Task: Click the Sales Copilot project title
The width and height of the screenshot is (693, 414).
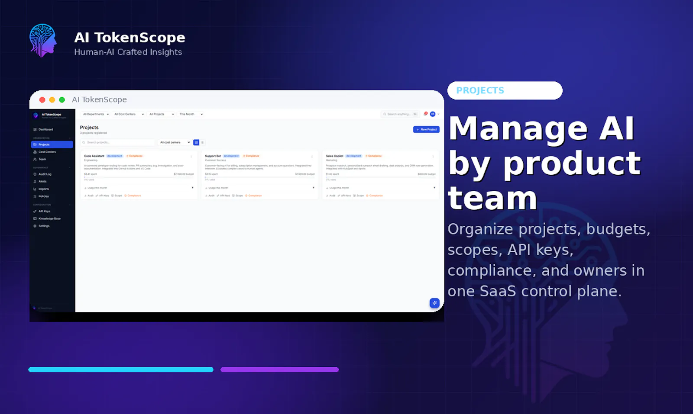Action: (x=334, y=156)
